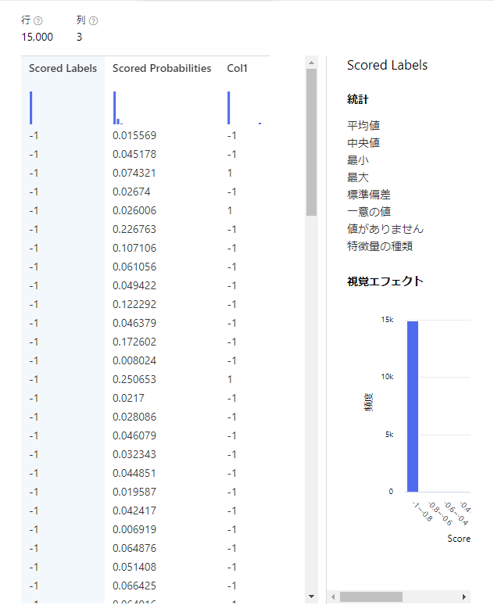Click the 0.0217 probability cell
494x609 pixels.
coord(128,398)
